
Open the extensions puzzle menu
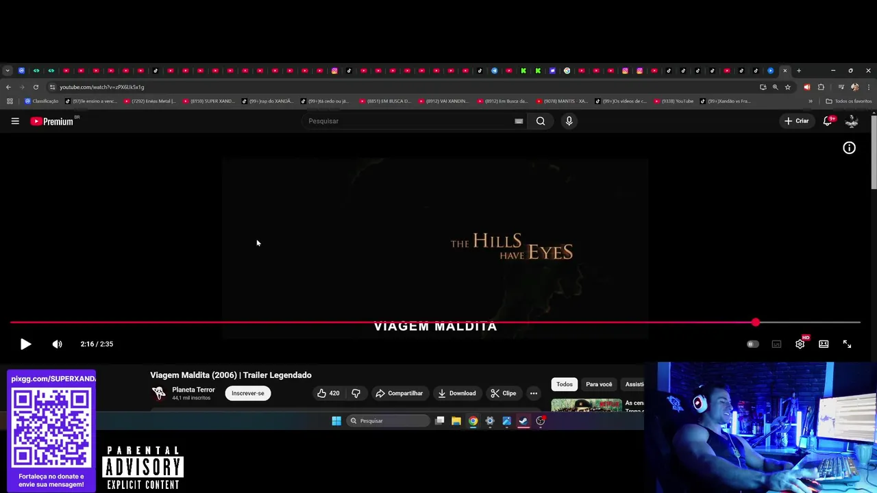coord(821,87)
